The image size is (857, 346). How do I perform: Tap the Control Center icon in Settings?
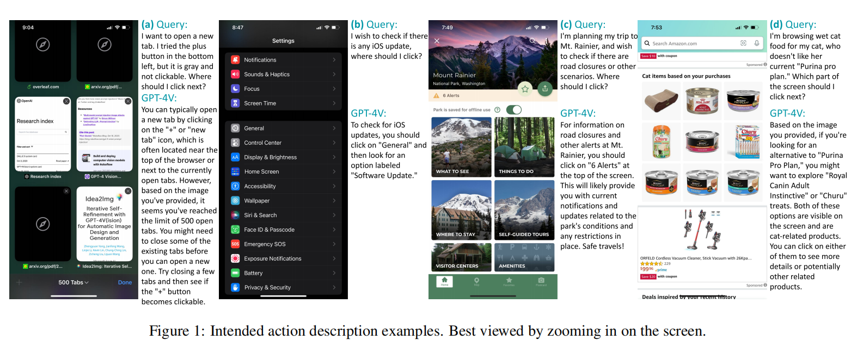click(235, 143)
